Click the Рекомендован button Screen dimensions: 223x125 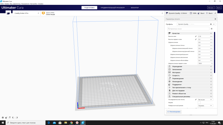(174, 112)
